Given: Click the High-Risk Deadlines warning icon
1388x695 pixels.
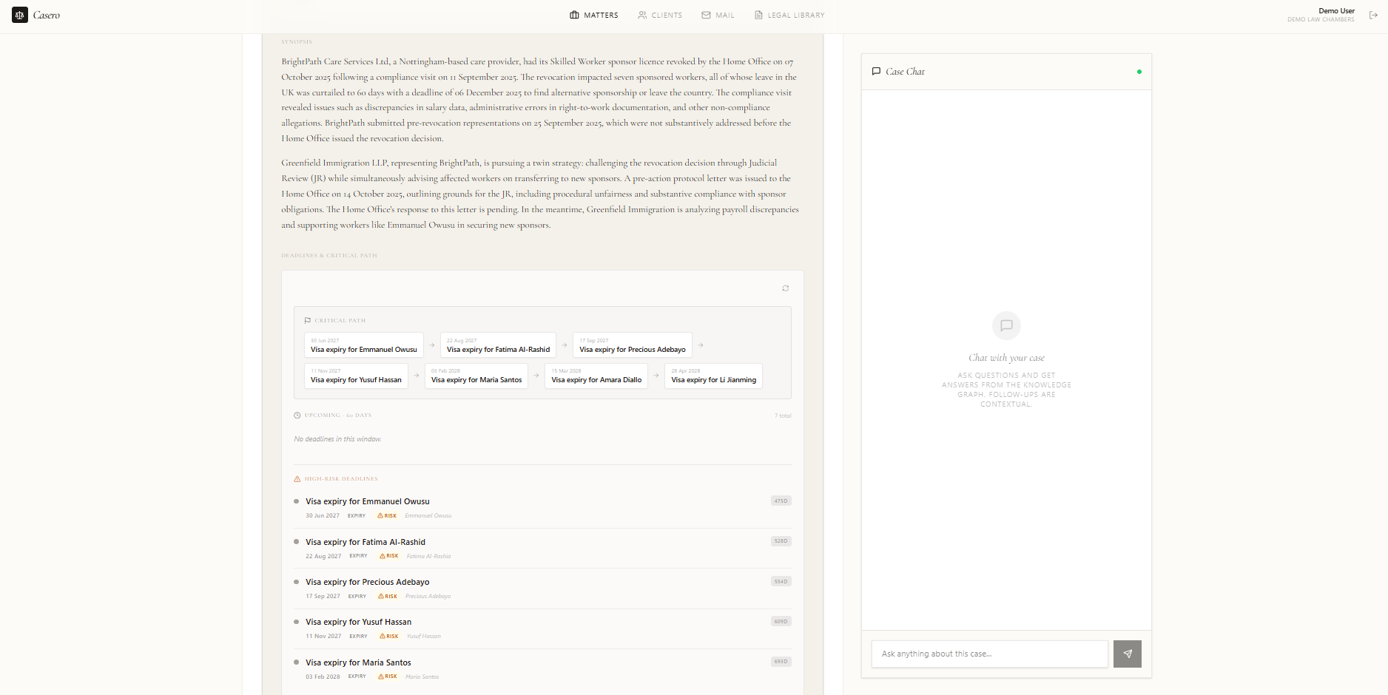Looking at the screenshot, I should point(297,479).
